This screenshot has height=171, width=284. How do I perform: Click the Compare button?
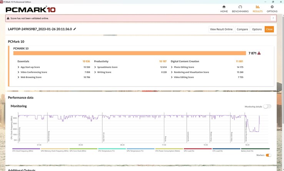click(x=242, y=29)
